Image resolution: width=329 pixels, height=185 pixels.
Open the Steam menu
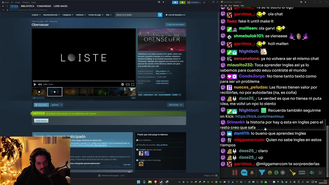pyautogui.click(x=6, y=2)
